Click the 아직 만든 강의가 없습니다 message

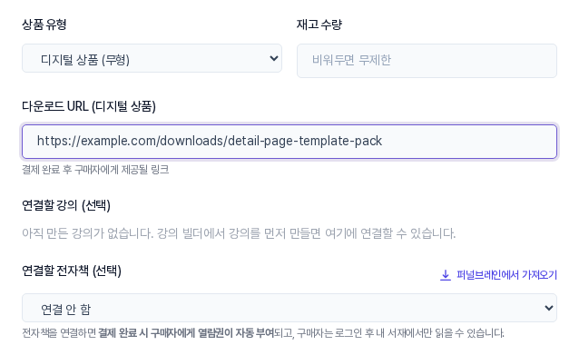239,233
